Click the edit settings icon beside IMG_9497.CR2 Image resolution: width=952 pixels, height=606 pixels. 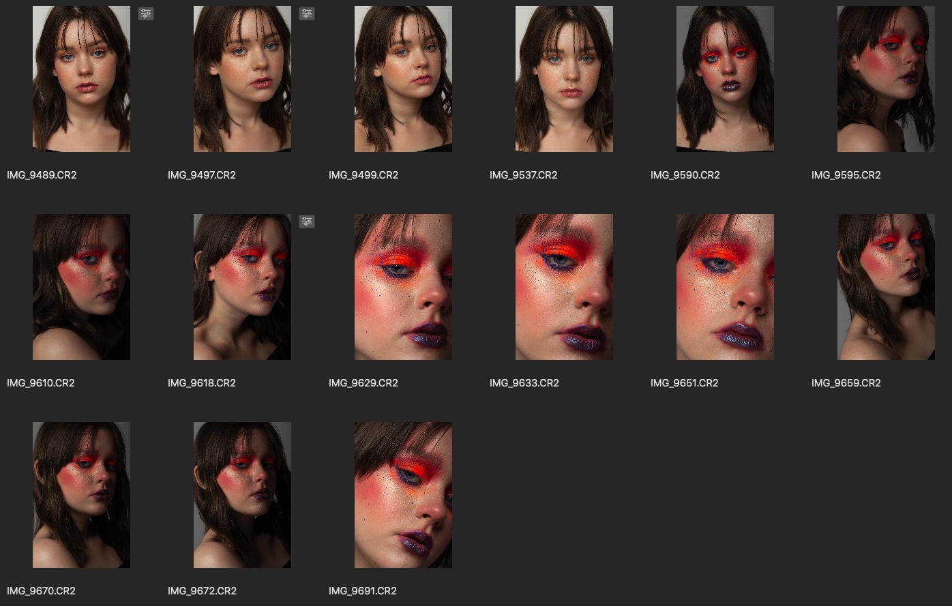pyautogui.click(x=307, y=14)
